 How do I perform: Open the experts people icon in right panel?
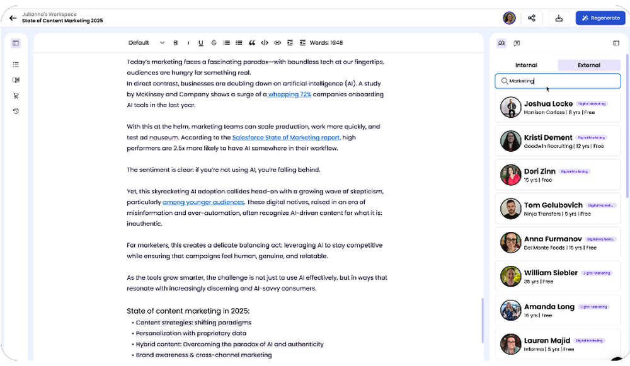click(x=501, y=43)
